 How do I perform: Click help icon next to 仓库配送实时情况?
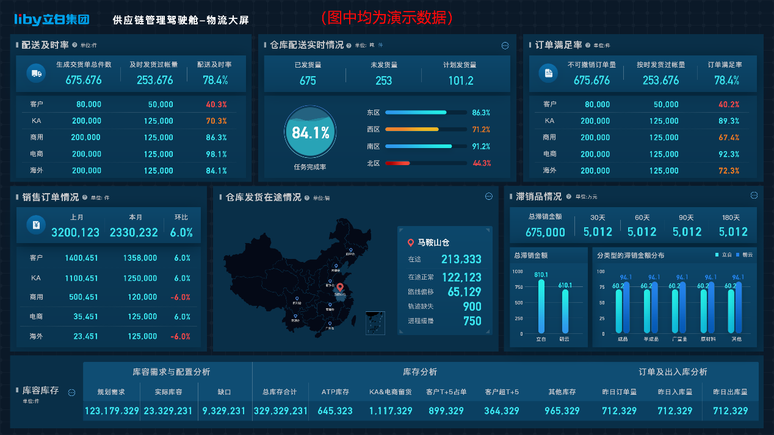(x=349, y=45)
